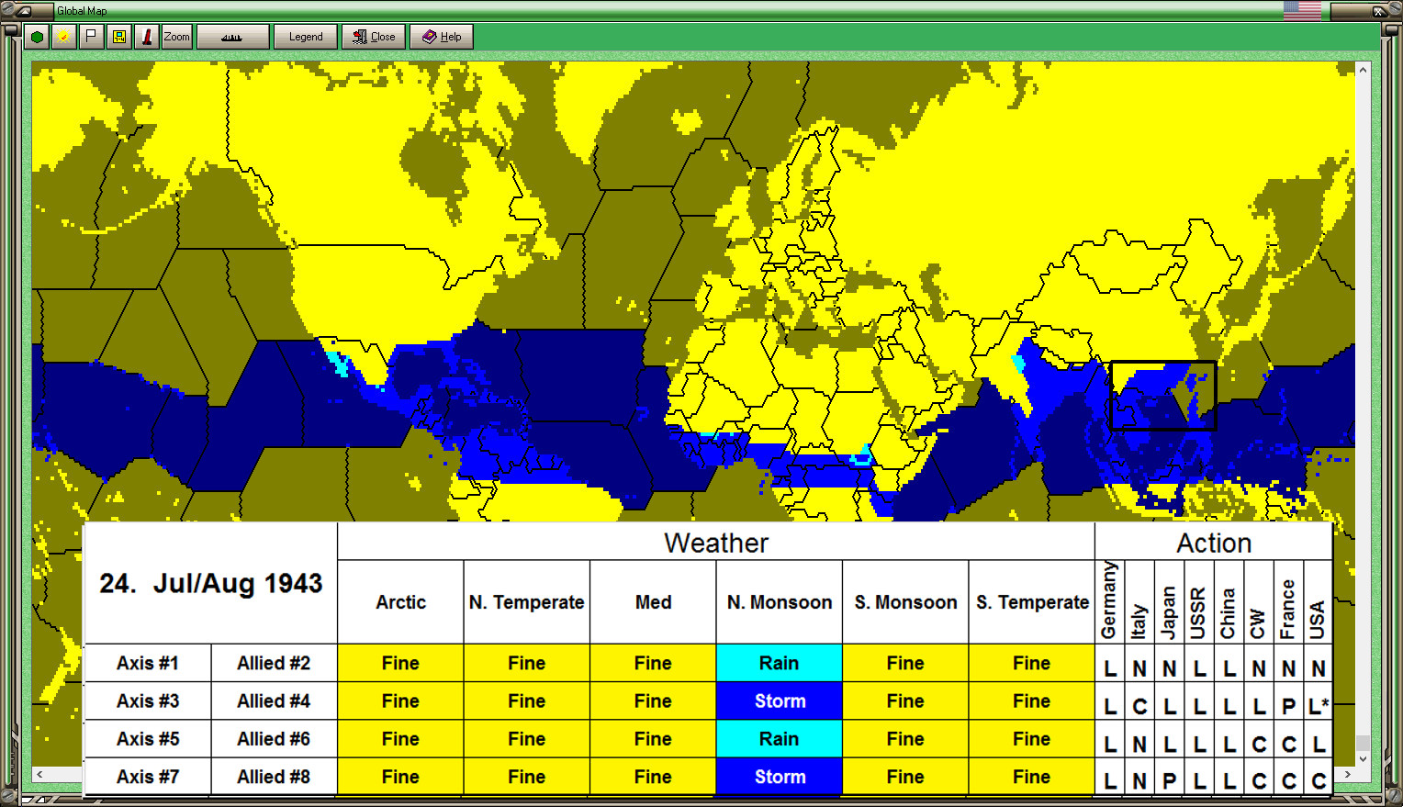Click the green hexagon toolbar icon
Viewport: 1403px width, 807px height.
(37, 37)
